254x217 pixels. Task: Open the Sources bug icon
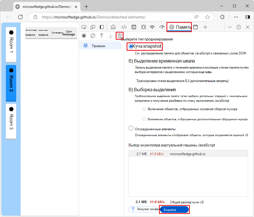coord(143,27)
